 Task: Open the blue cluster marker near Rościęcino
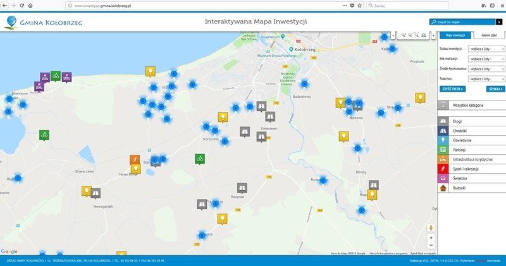coord(323,181)
